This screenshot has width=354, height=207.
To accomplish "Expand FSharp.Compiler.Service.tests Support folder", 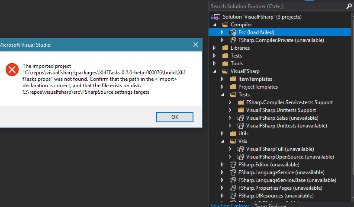I will (x=230, y=102).
